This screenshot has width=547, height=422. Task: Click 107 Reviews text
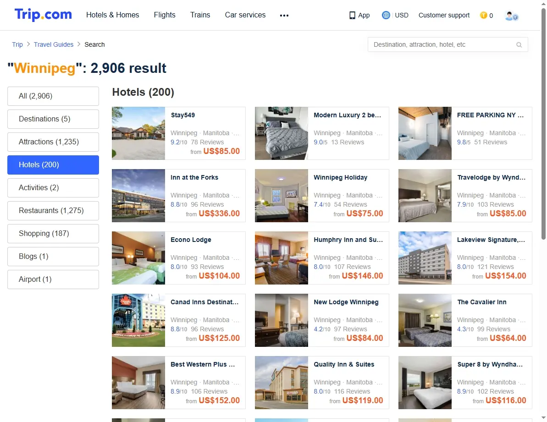pyautogui.click(x=352, y=267)
